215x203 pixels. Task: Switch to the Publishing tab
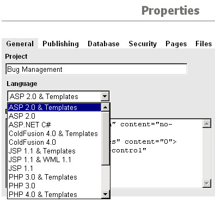[60, 44]
